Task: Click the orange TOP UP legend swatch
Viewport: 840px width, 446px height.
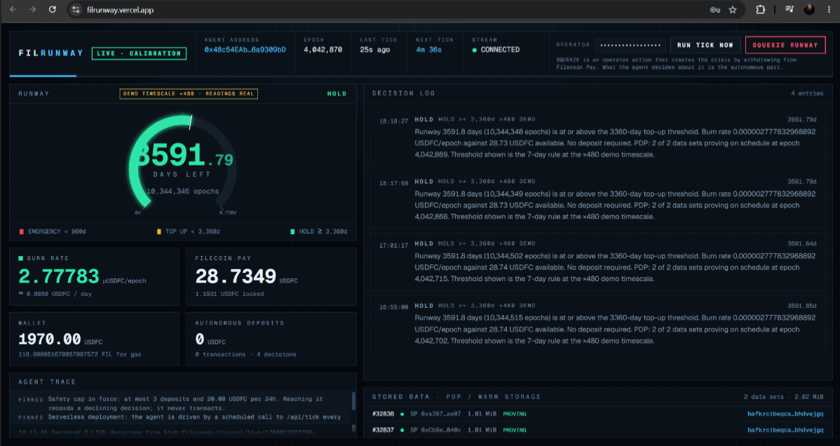Action: click(158, 231)
